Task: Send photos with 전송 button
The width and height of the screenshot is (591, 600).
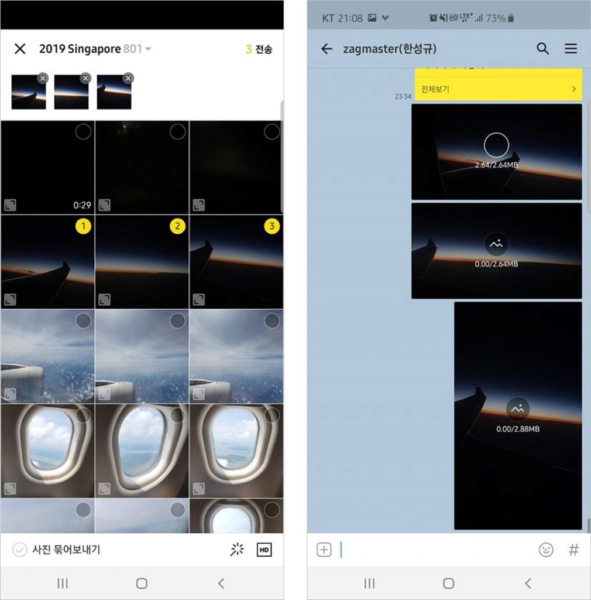Action: pyautogui.click(x=259, y=49)
